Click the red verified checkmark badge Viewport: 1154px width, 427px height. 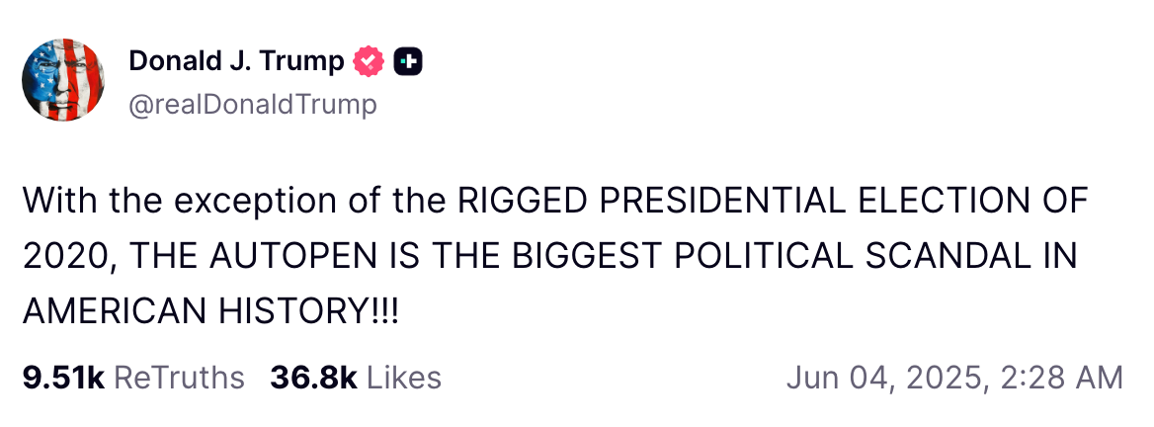368,62
